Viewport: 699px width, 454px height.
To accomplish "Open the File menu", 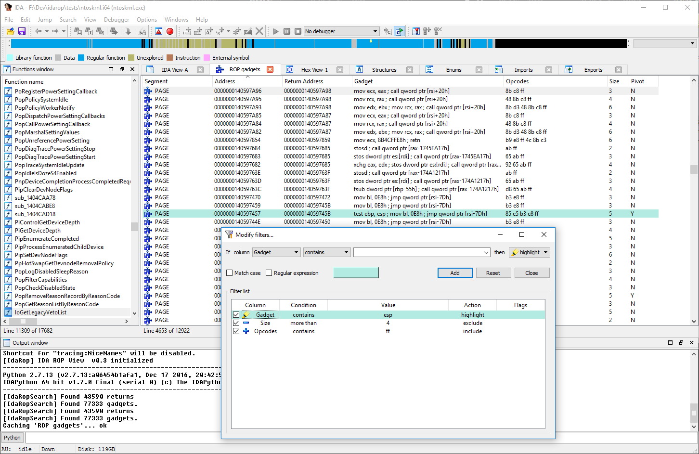I will [x=9, y=20].
